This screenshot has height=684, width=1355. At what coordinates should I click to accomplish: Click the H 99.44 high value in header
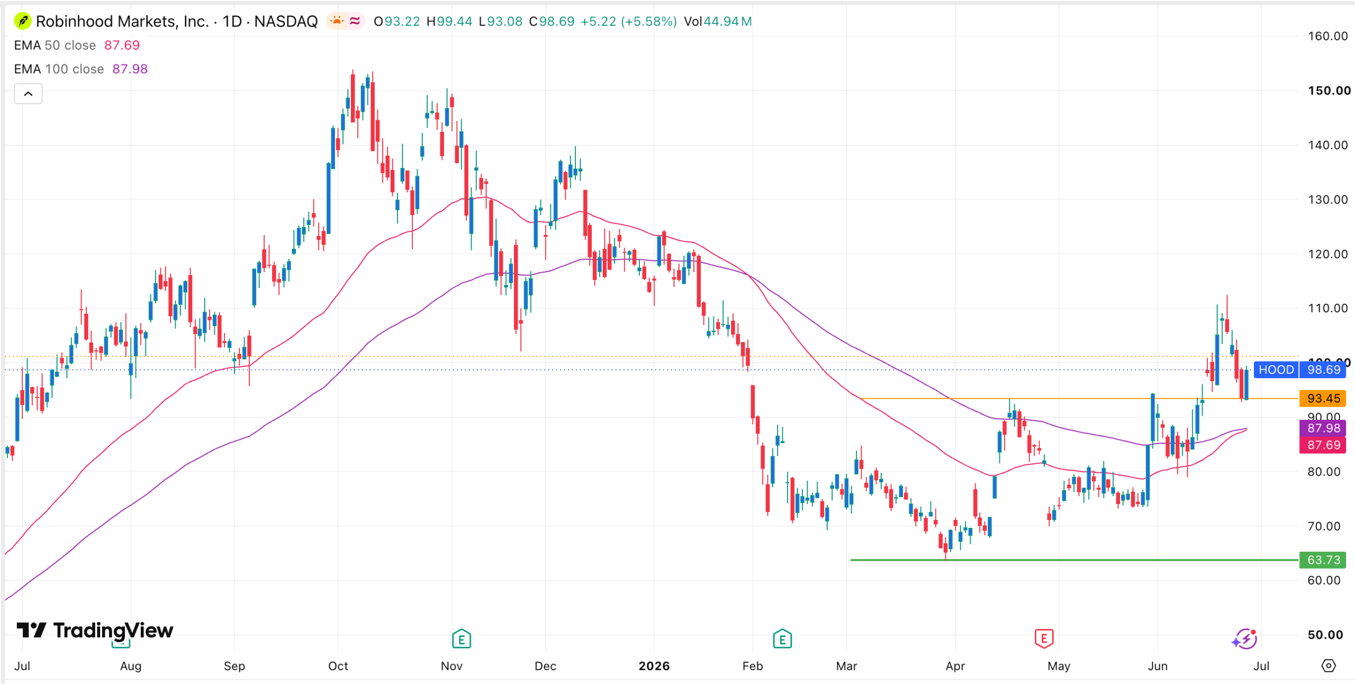[x=449, y=21]
